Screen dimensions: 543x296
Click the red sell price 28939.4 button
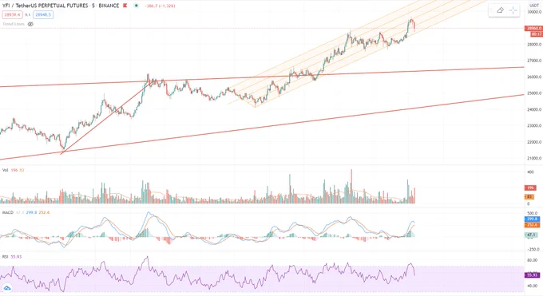(x=12, y=15)
